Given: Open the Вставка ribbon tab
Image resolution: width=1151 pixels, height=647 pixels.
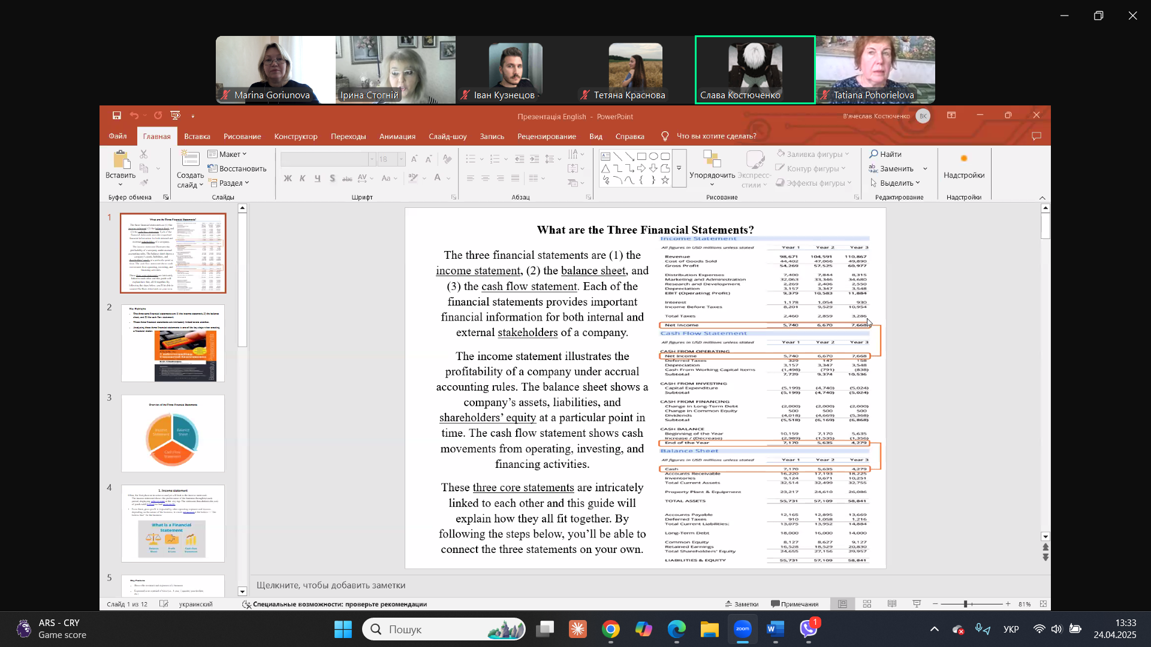Looking at the screenshot, I should point(197,136).
